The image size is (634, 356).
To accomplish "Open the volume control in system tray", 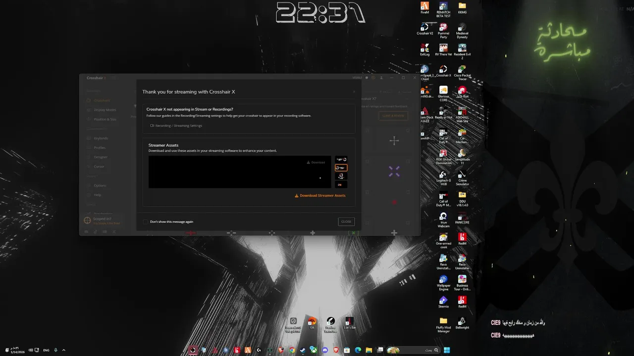I will [x=31, y=350].
